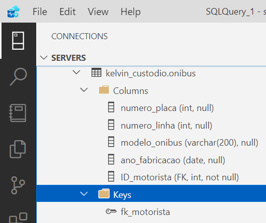Open the Source Control icon
Screen dimensions: 266x223
(18, 185)
